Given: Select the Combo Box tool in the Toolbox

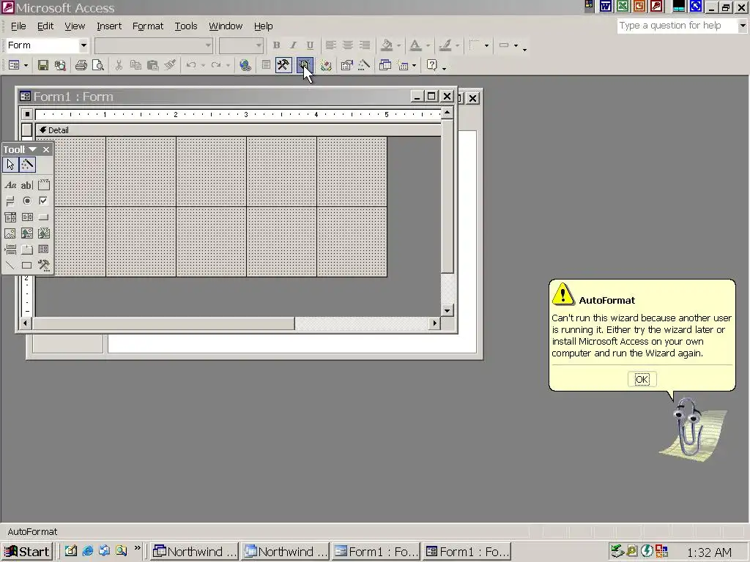Looking at the screenshot, I should click(x=10, y=217).
